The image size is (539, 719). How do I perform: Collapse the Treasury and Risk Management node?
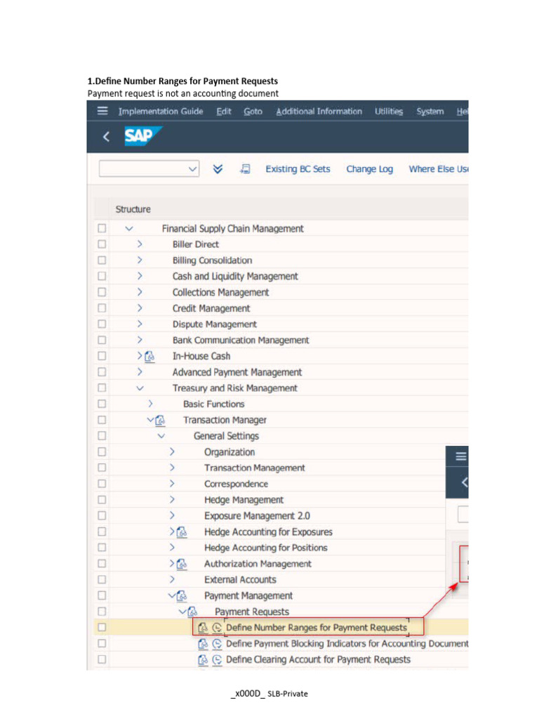pos(140,388)
